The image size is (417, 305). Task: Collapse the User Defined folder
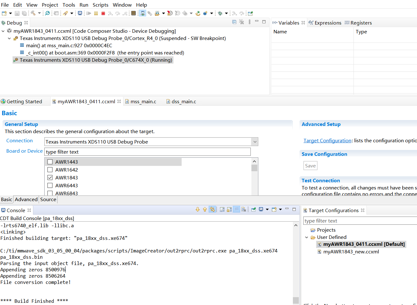point(307,237)
